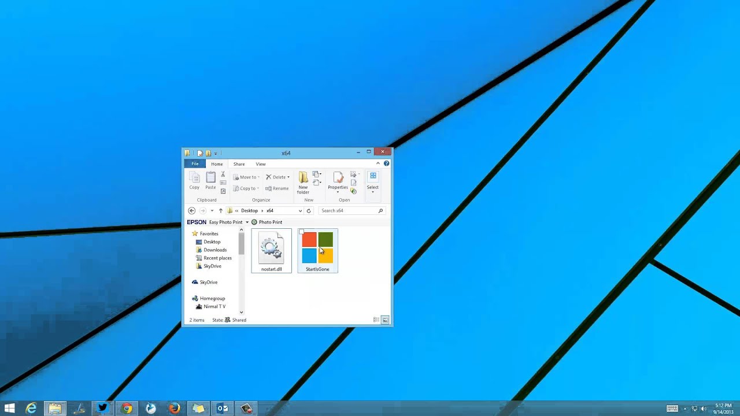Open the Twitter app from taskbar

pyautogui.click(x=102, y=408)
